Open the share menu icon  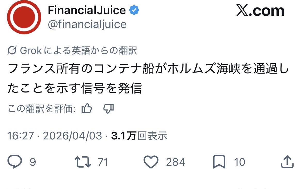pyautogui.click(x=287, y=162)
